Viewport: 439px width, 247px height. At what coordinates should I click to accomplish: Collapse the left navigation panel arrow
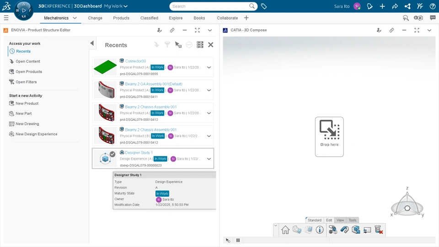pos(92,43)
